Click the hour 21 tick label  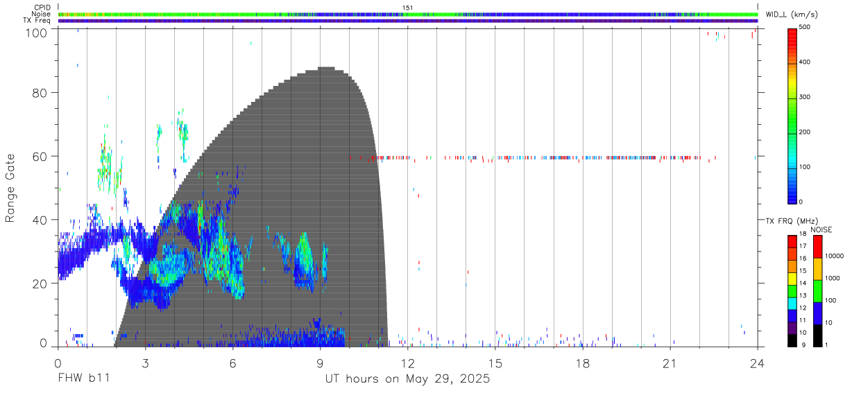click(670, 363)
